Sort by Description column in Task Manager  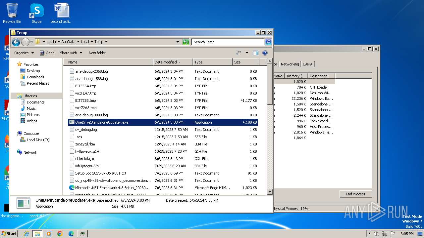(321, 76)
